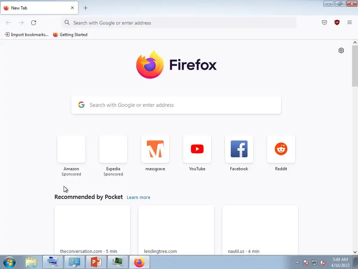The image size is (358, 269).
Task: Restore down the Firefox window
Action: (x=340, y=4)
